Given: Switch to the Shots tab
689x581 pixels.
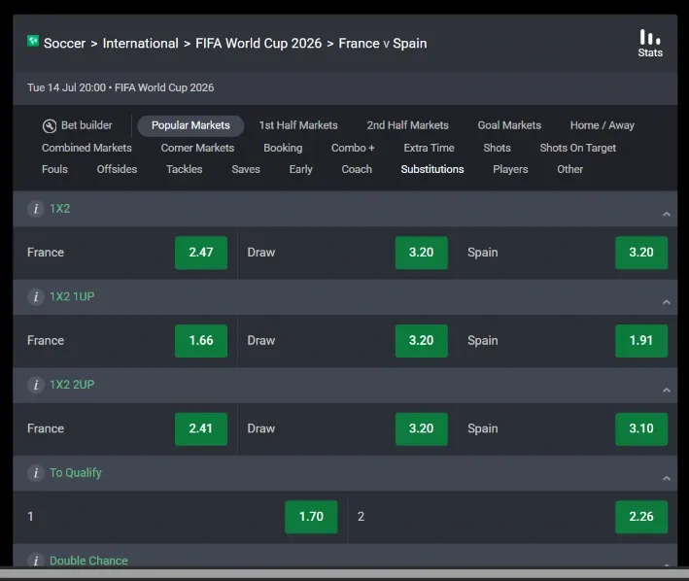Looking at the screenshot, I should click(497, 148).
